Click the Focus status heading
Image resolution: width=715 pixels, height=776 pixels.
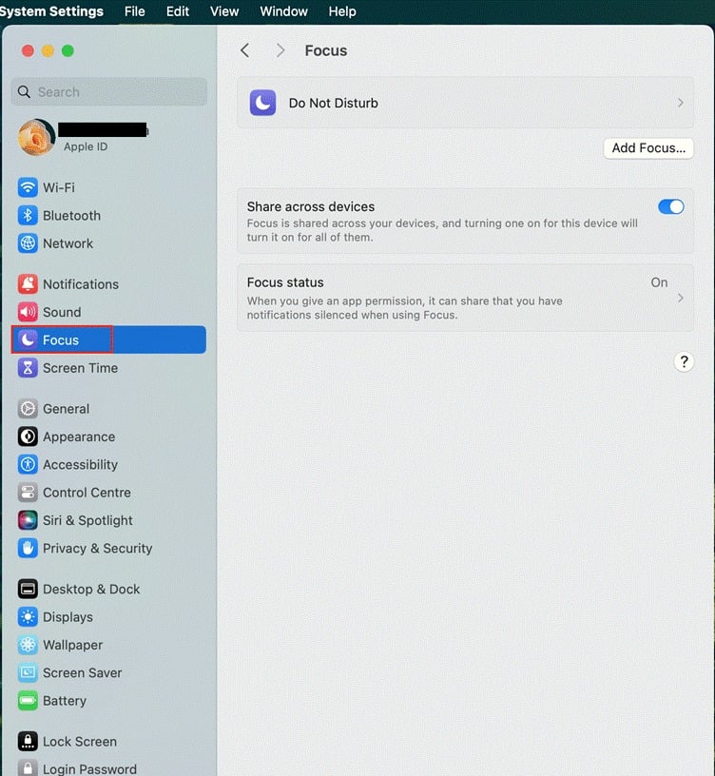(285, 282)
